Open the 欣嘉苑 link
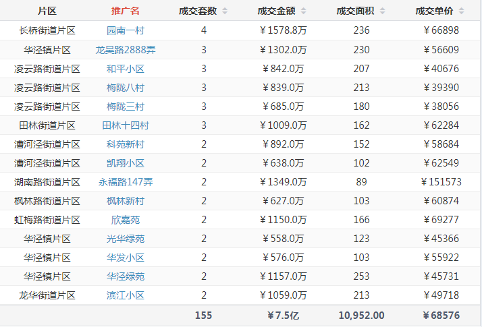The height and width of the screenshot is (327, 482). click(x=126, y=220)
